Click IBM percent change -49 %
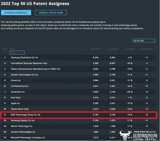Screen dimensions: 160x141 pyautogui.click(x=130, y=63)
